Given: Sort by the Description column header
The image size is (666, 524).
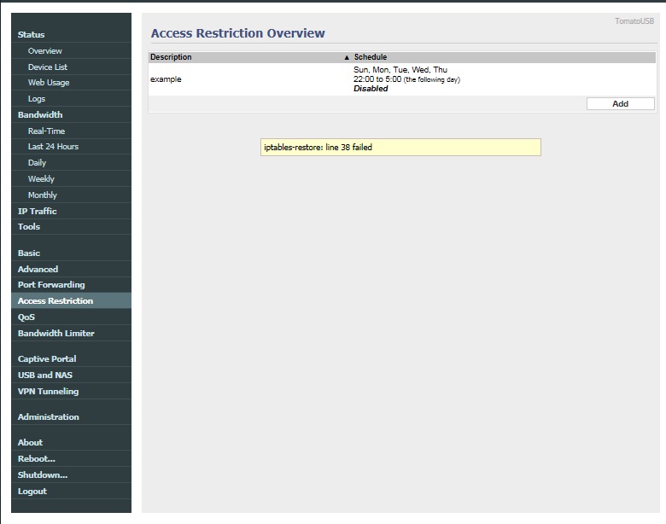Looking at the screenshot, I should point(172,57).
